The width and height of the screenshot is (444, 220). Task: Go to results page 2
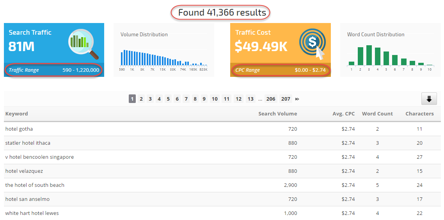[x=141, y=99]
